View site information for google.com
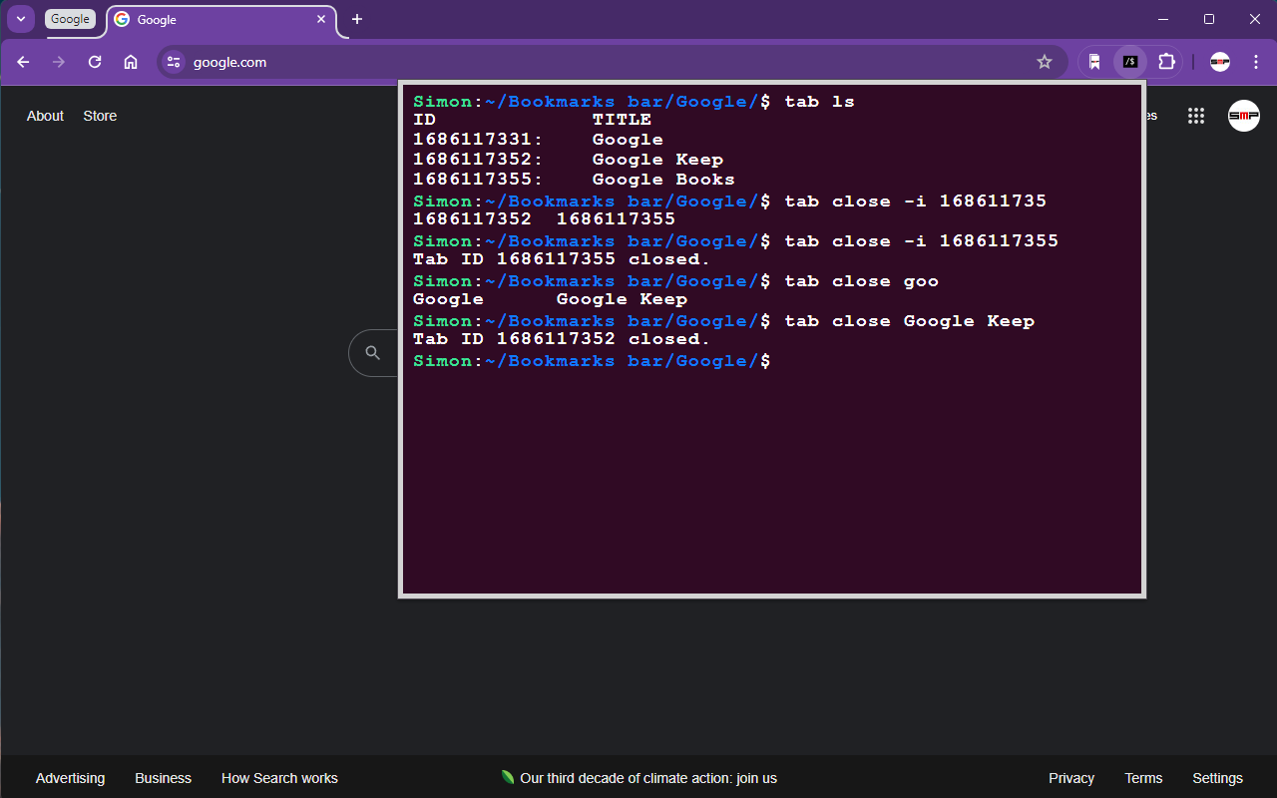The image size is (1277, 798). (x=174, y=62)
